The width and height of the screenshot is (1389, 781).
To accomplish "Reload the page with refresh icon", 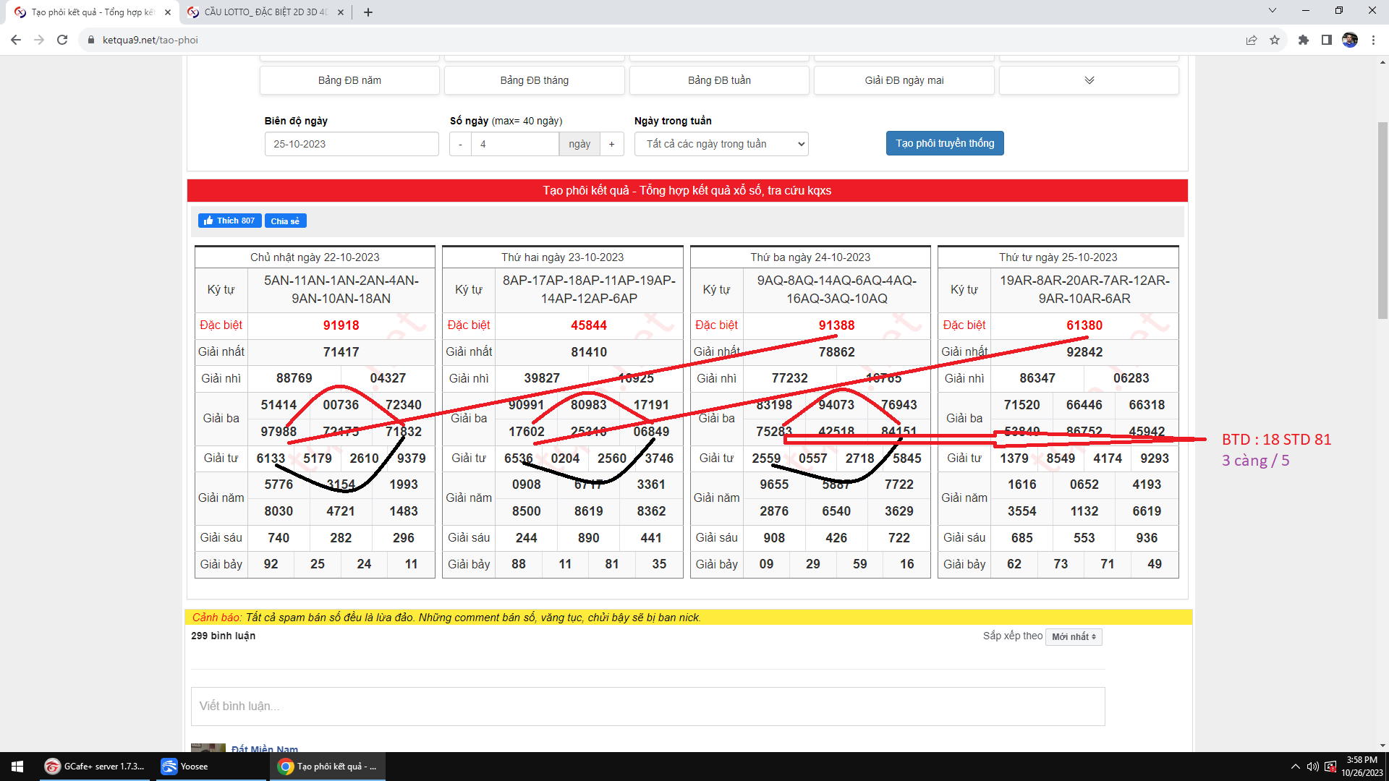I will 62,40.
